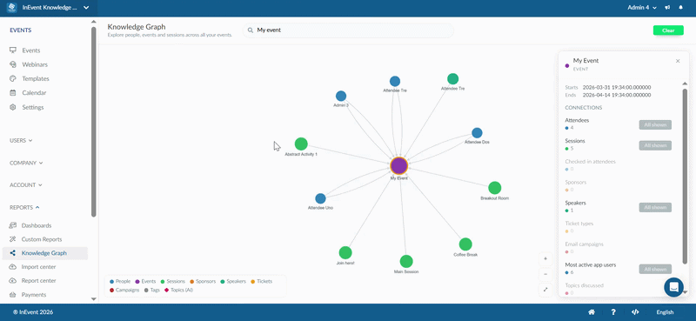The width and height of the screenshot is (696, 321).
Task: Collapse the REPORTS sidebar section
Action: point(24,207)
